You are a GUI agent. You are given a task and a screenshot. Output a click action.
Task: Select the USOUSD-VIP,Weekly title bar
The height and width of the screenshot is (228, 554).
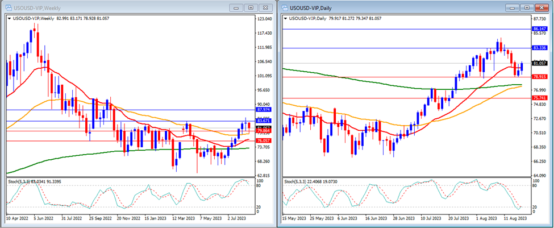pyautogui.click(x=114, y=7)
